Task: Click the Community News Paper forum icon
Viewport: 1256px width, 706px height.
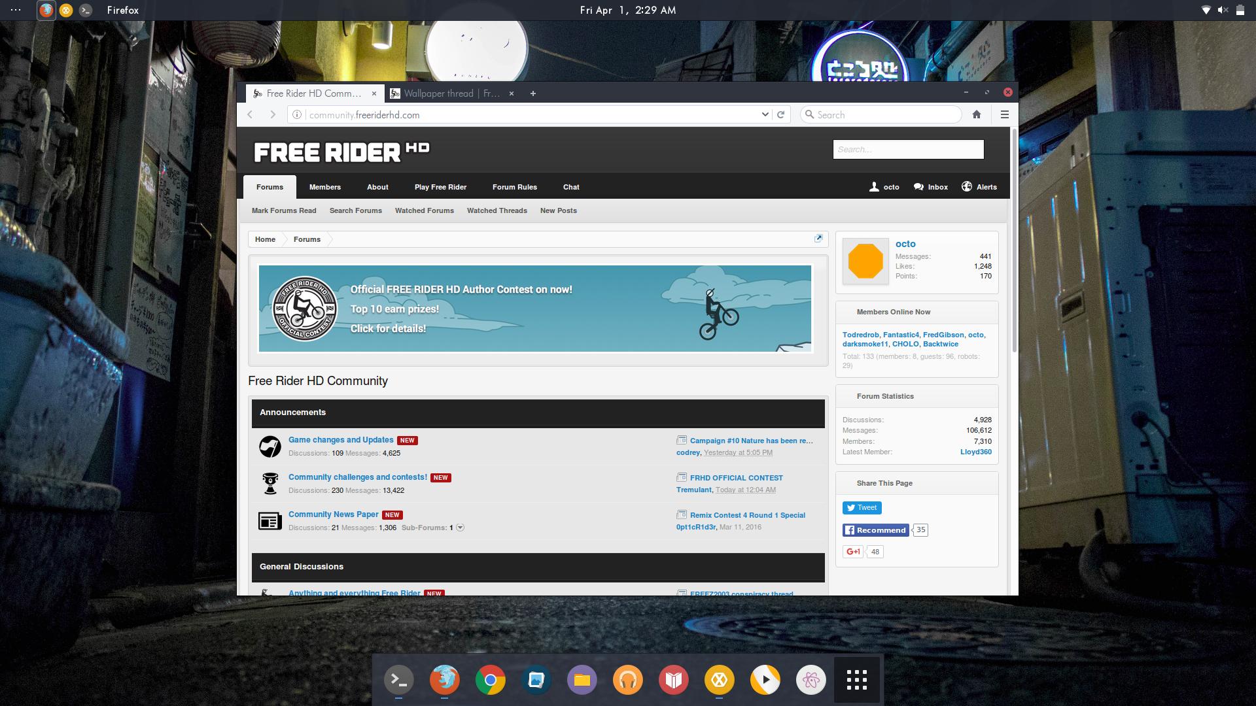Action: (x=270, y=521)
